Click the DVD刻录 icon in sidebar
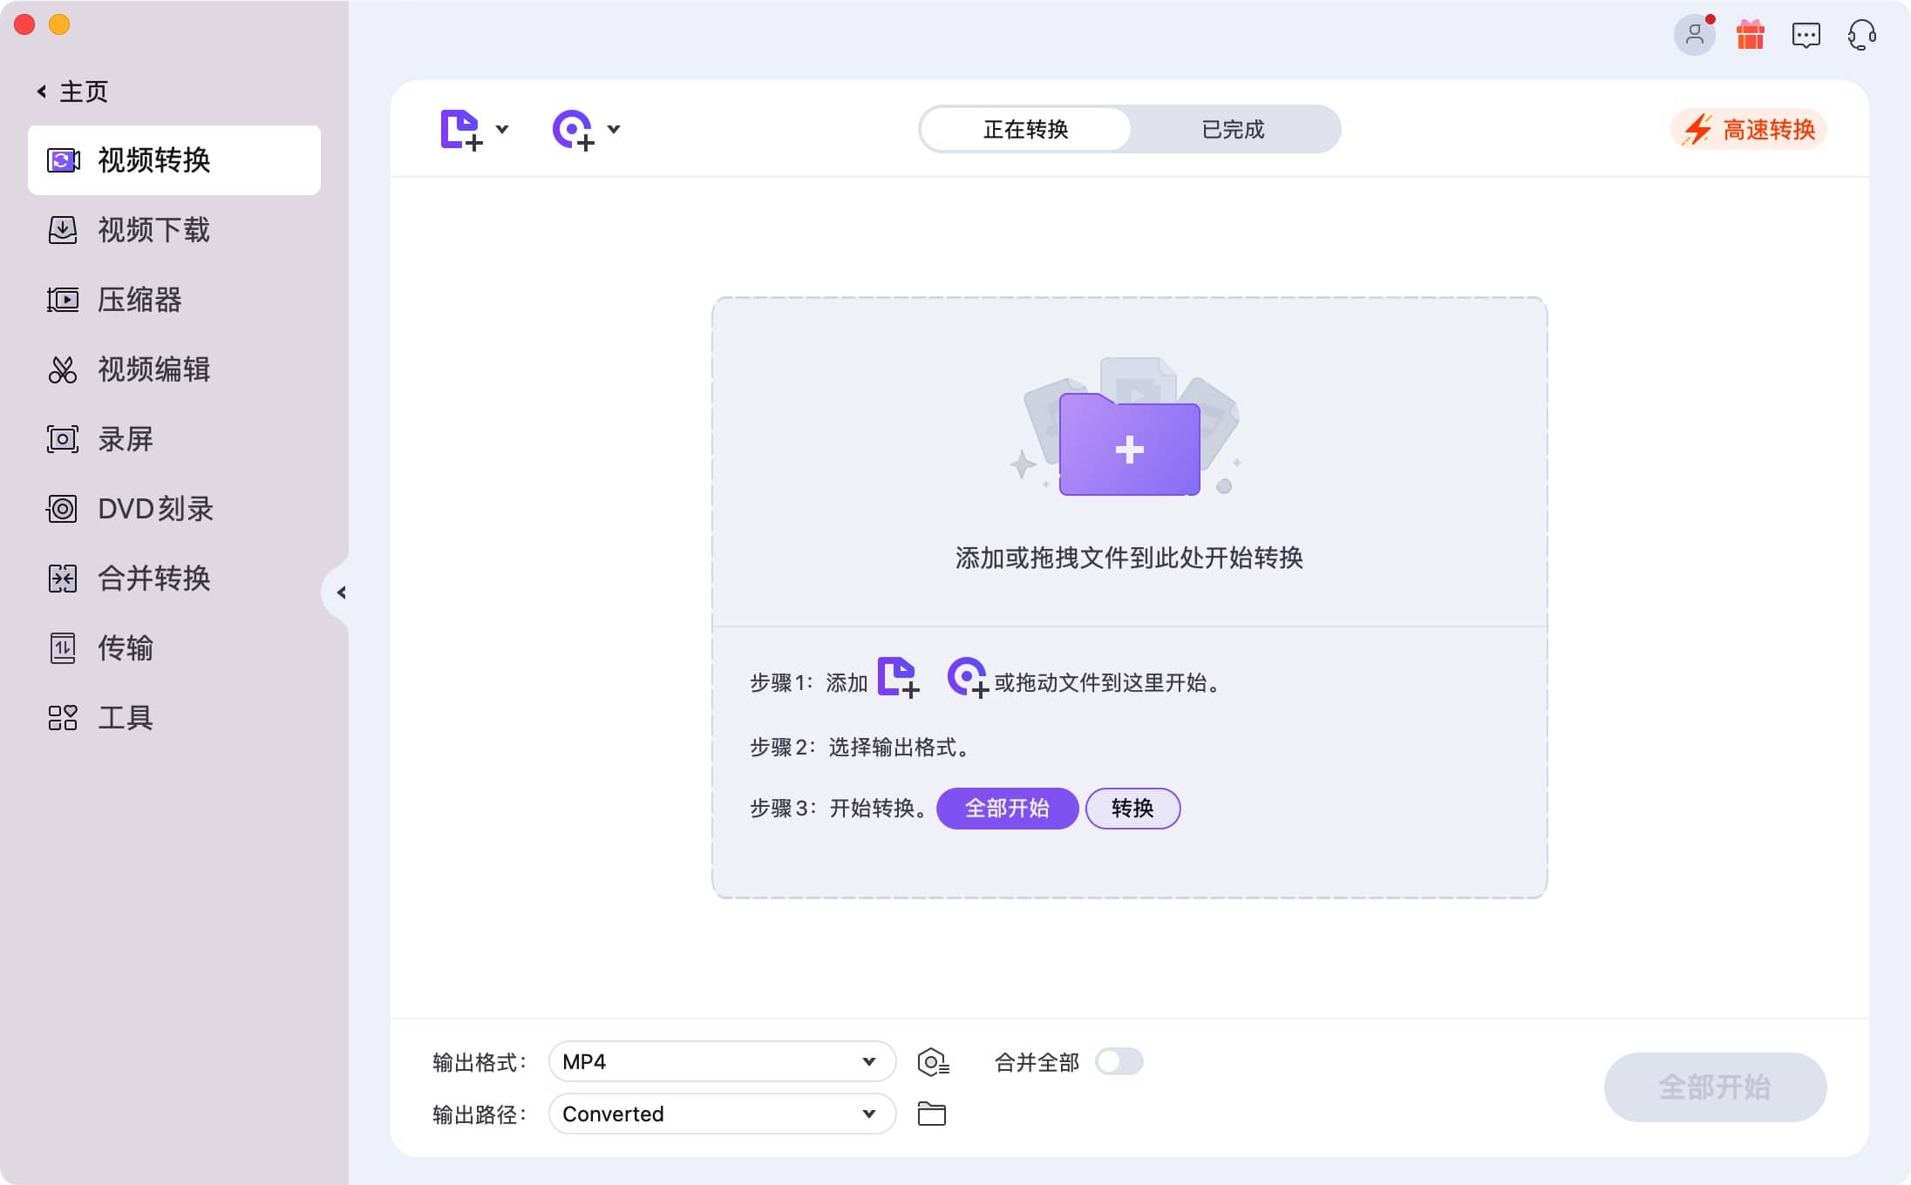 (x=62, y=509)
